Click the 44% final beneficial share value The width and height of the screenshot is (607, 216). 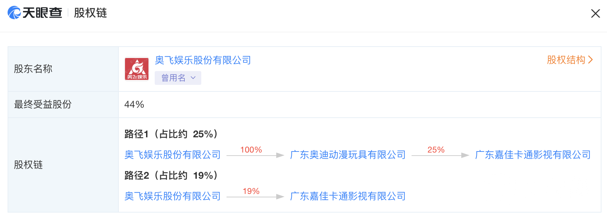pyautogui.click(x=134, y=105)
